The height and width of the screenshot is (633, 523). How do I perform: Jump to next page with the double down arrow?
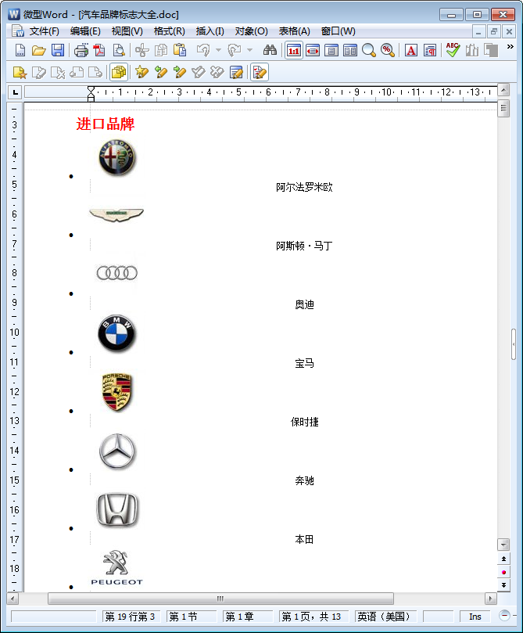(x=503, y=585)
